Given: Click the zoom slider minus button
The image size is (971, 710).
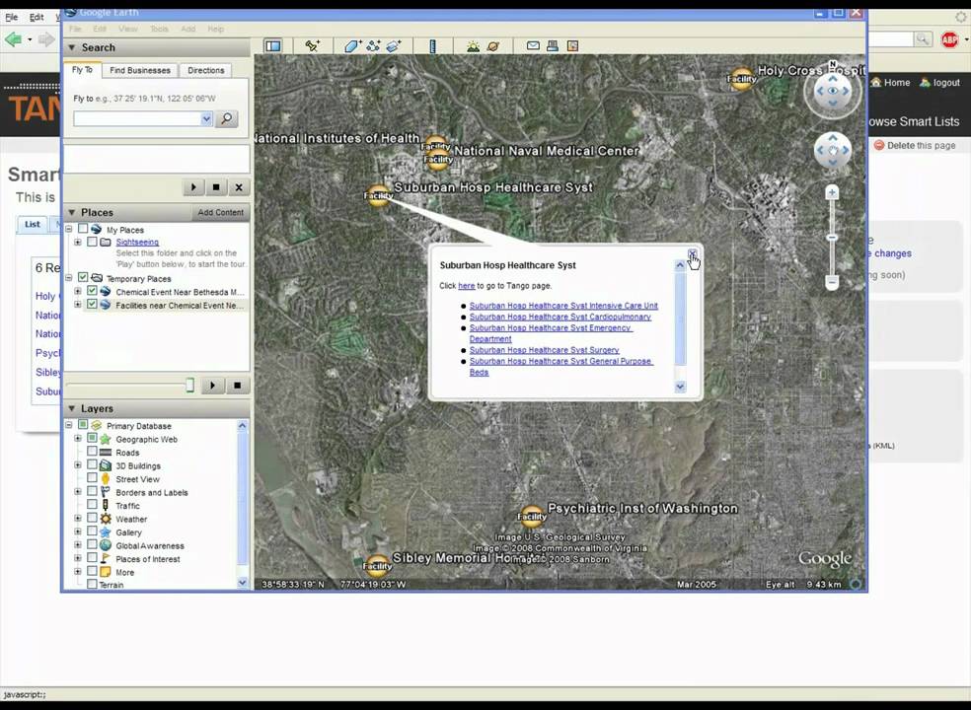Looking at the screenshot, I should click(x=832, y=282).
